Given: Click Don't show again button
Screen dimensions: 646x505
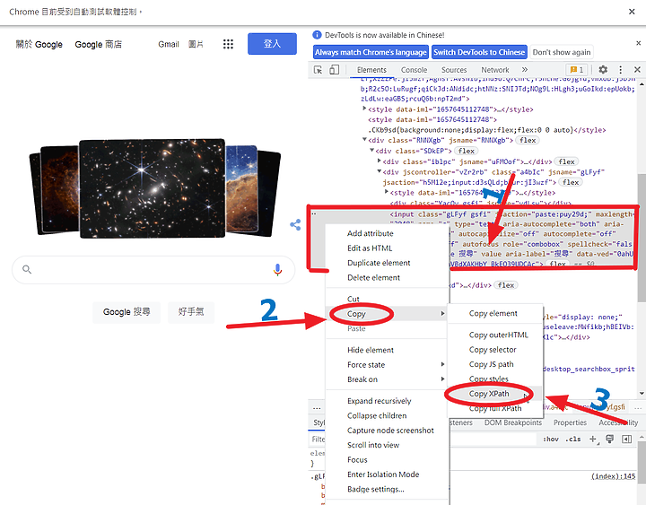Looking at the screenshot, I should point(562,52).
